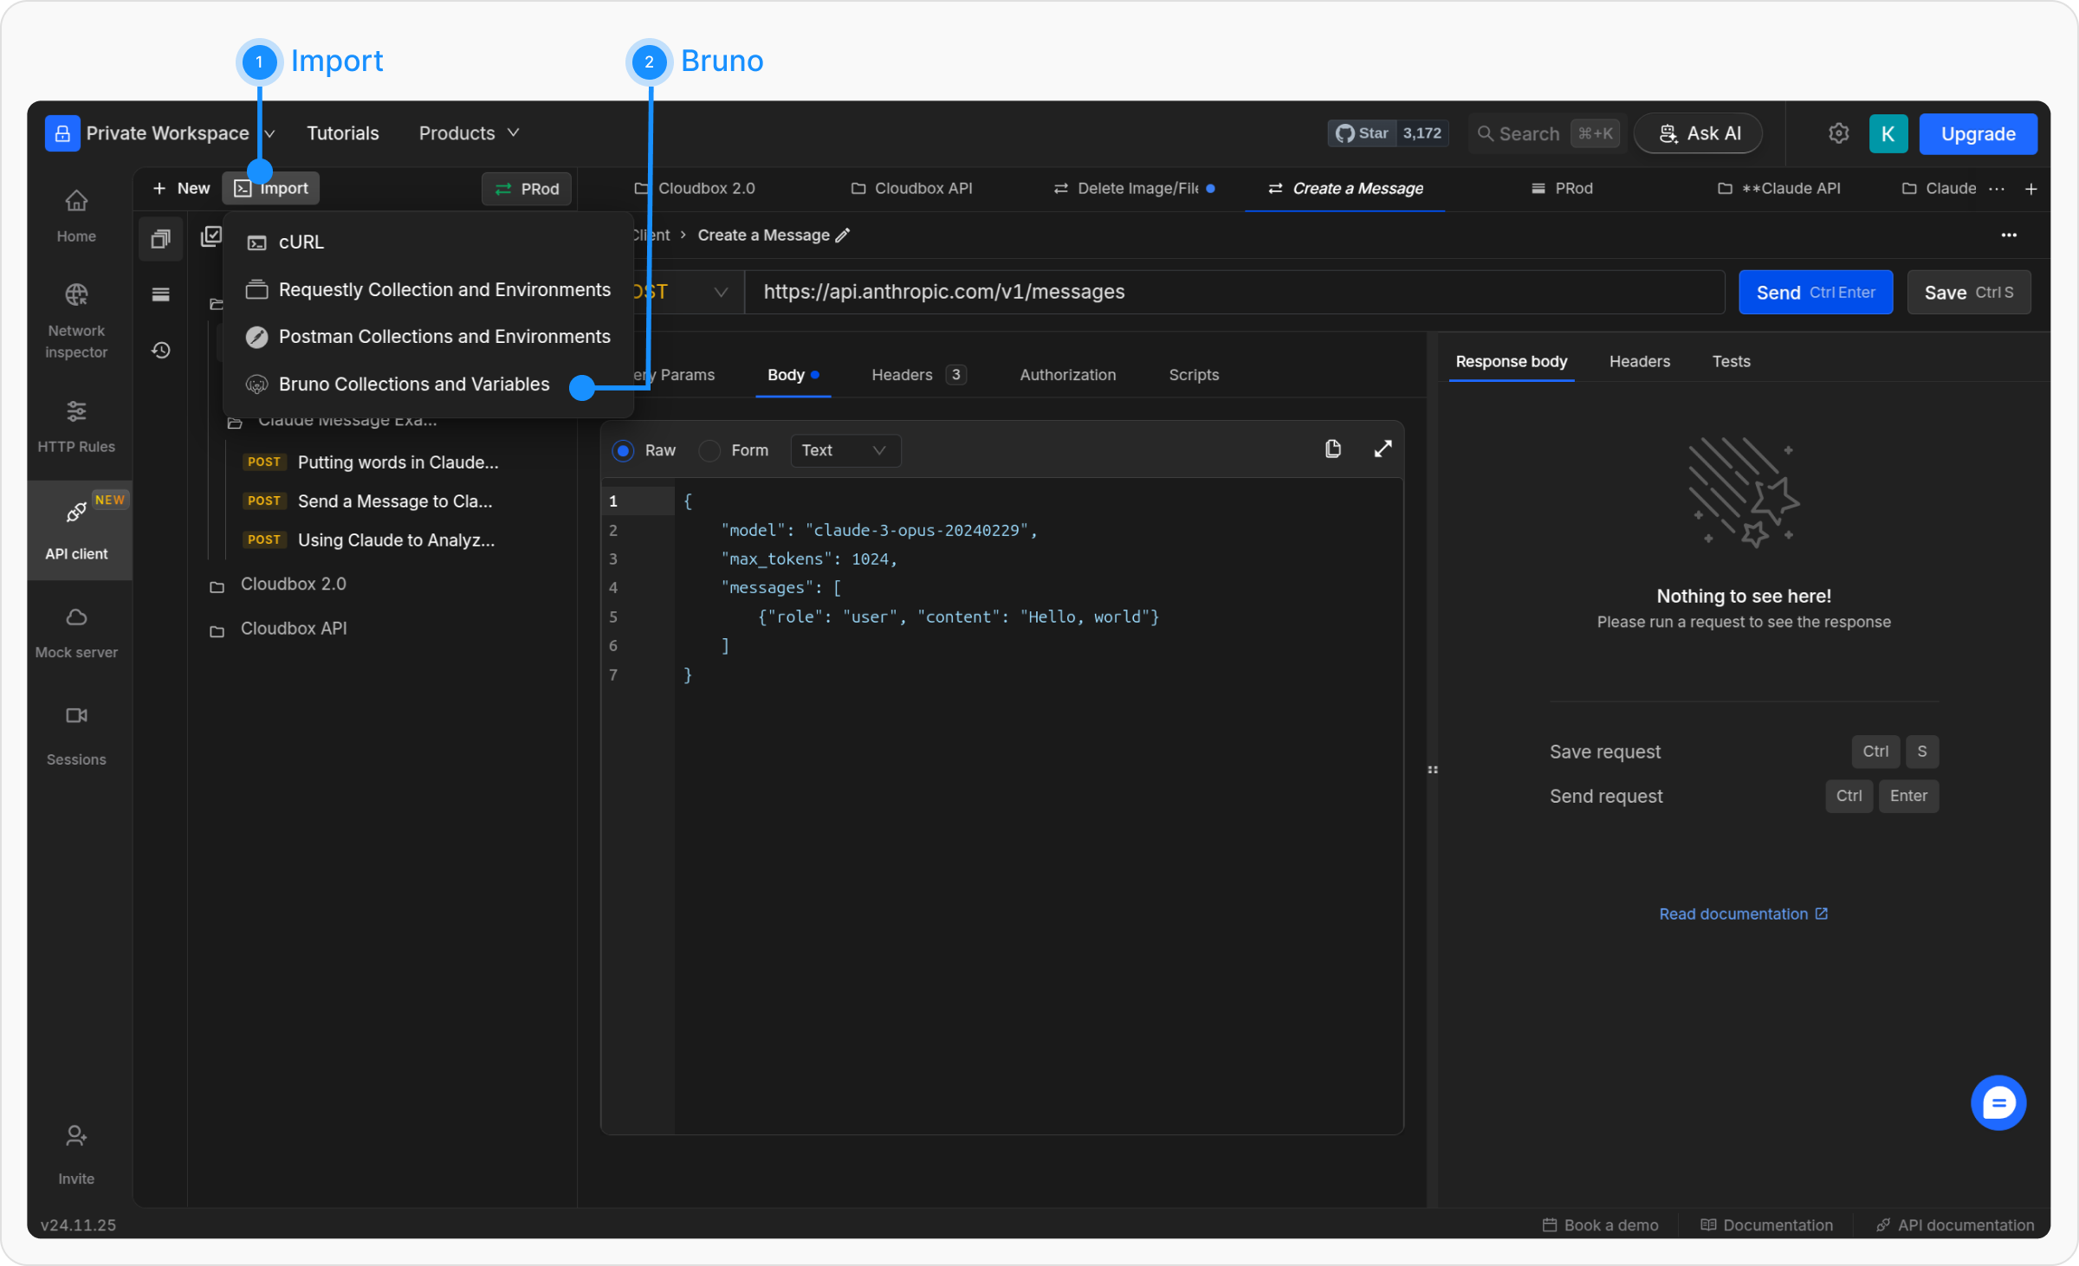Open the support chat bubble
2079x1266 pixels.
(x=1998, y=1102)
